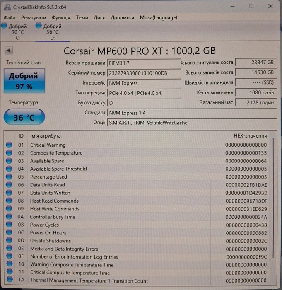Screen dimensions: 282x290
Task: Click the hex value 0000000000F9C
Action: [246, 257]
